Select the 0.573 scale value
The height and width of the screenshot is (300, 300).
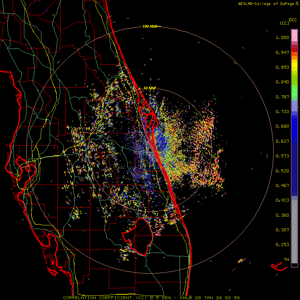282,156
